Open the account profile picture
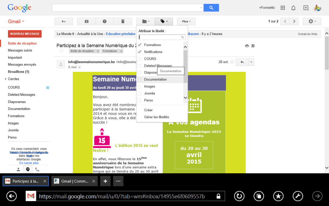329x206 pixels. coord(317,8)
